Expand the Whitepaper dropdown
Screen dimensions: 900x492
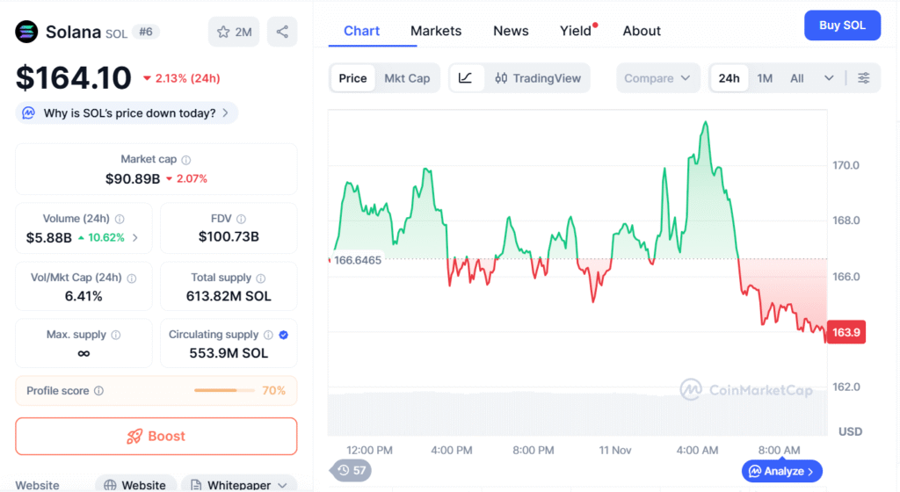(x=281, y=485)
